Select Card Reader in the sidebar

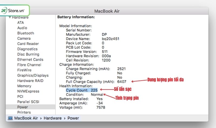coord(28,44)
